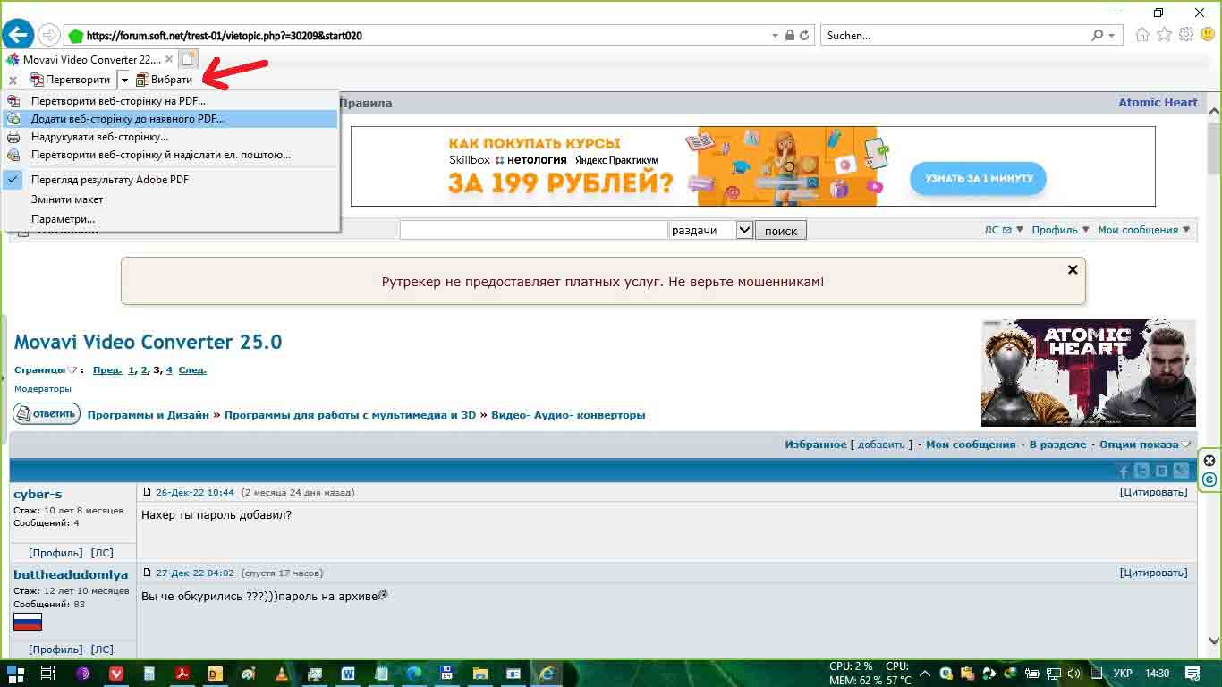Open the Atomic Heart game image banner
Viewport: 1222px width, 687px height.
pos(1089,372)
